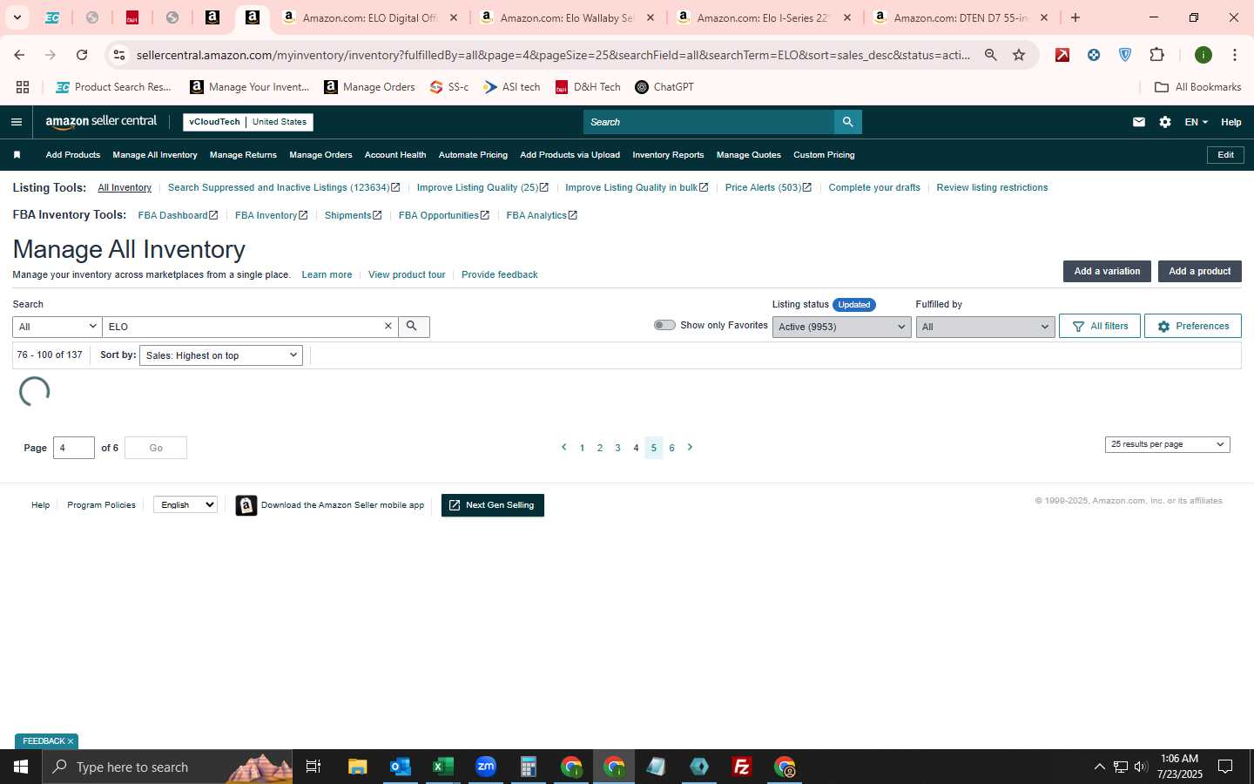Click the amazon seller central logo

101,122
